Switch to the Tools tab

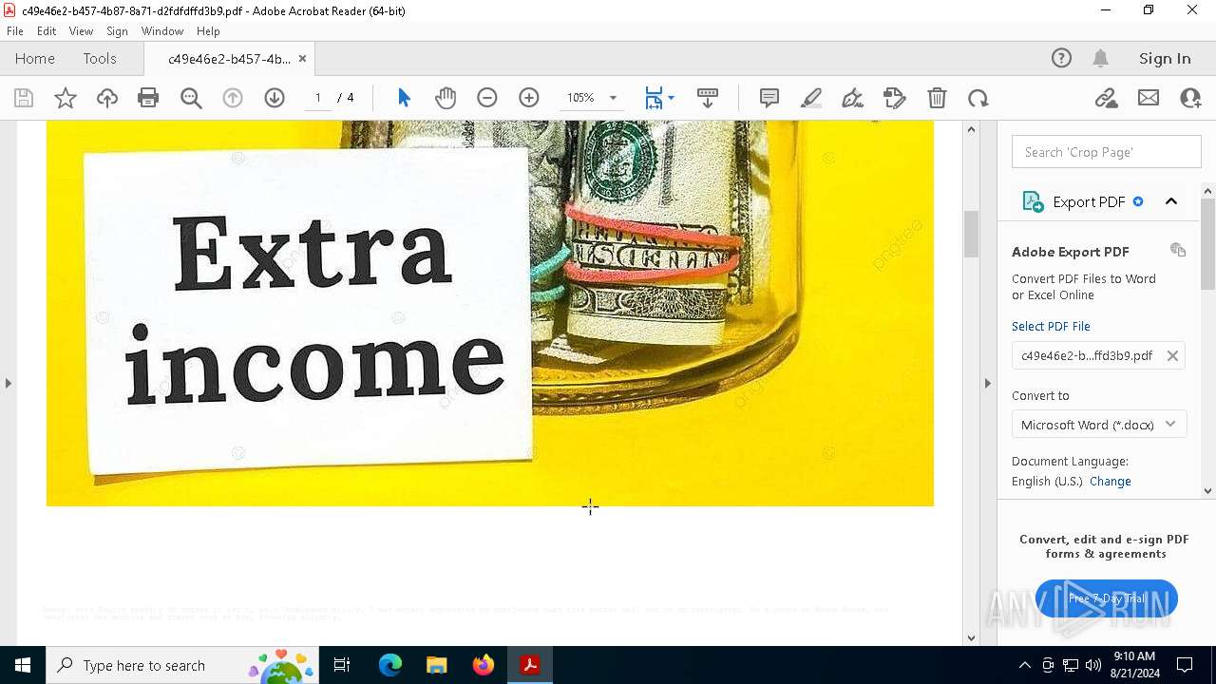point(100,58)
